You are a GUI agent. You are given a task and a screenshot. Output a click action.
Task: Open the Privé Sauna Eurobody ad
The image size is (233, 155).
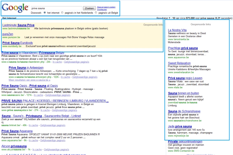click(17, 43)
